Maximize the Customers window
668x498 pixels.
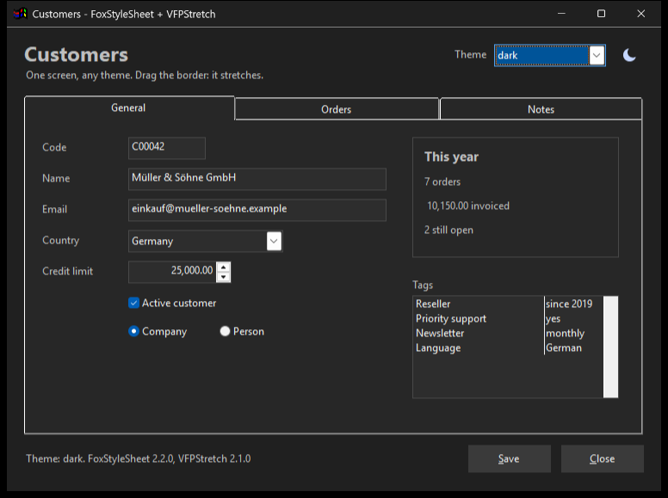click(x=601, y=14)
